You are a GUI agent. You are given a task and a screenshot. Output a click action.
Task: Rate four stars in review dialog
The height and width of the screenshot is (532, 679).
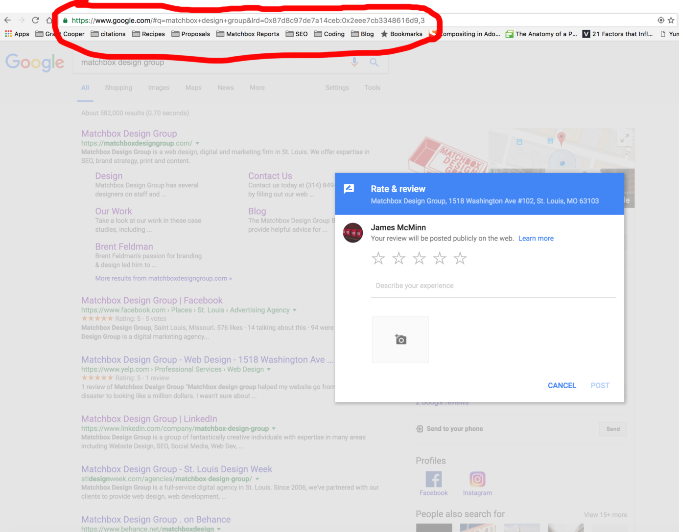(440, 258)
